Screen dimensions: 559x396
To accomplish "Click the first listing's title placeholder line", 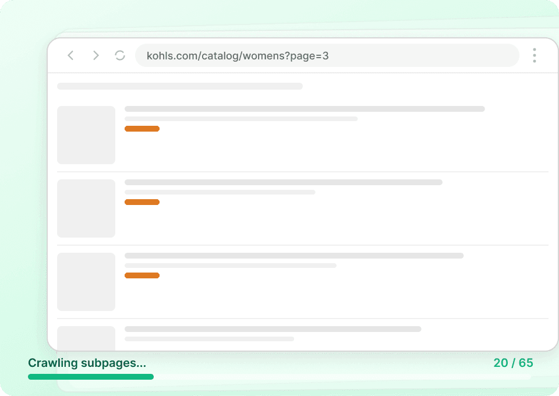I will pos(305,108).
